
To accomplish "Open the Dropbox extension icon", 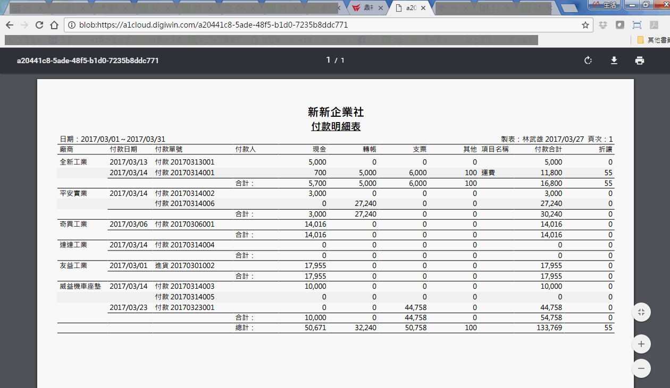I will pyautogui.click(x=603, y=25).
